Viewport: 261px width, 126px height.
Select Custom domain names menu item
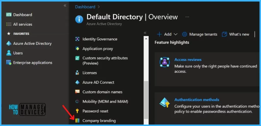pyautogui.click(x=102, y=92)
